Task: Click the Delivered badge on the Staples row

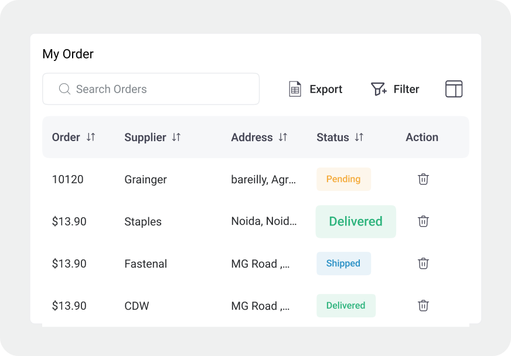Action: [356, 221]
